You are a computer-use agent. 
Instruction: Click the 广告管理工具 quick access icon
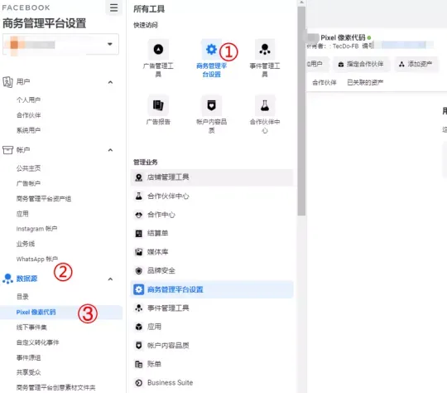(x=158, y=50)
